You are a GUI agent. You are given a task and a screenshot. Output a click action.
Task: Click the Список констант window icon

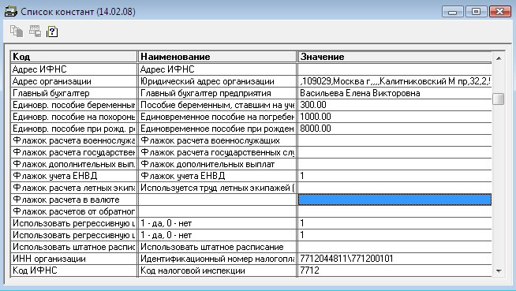[10, 12]
